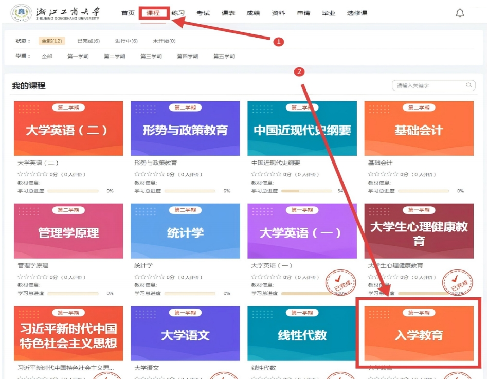Click the star rating for 大学英语（一）
This screenshot has height=379, width=488.
266,277
